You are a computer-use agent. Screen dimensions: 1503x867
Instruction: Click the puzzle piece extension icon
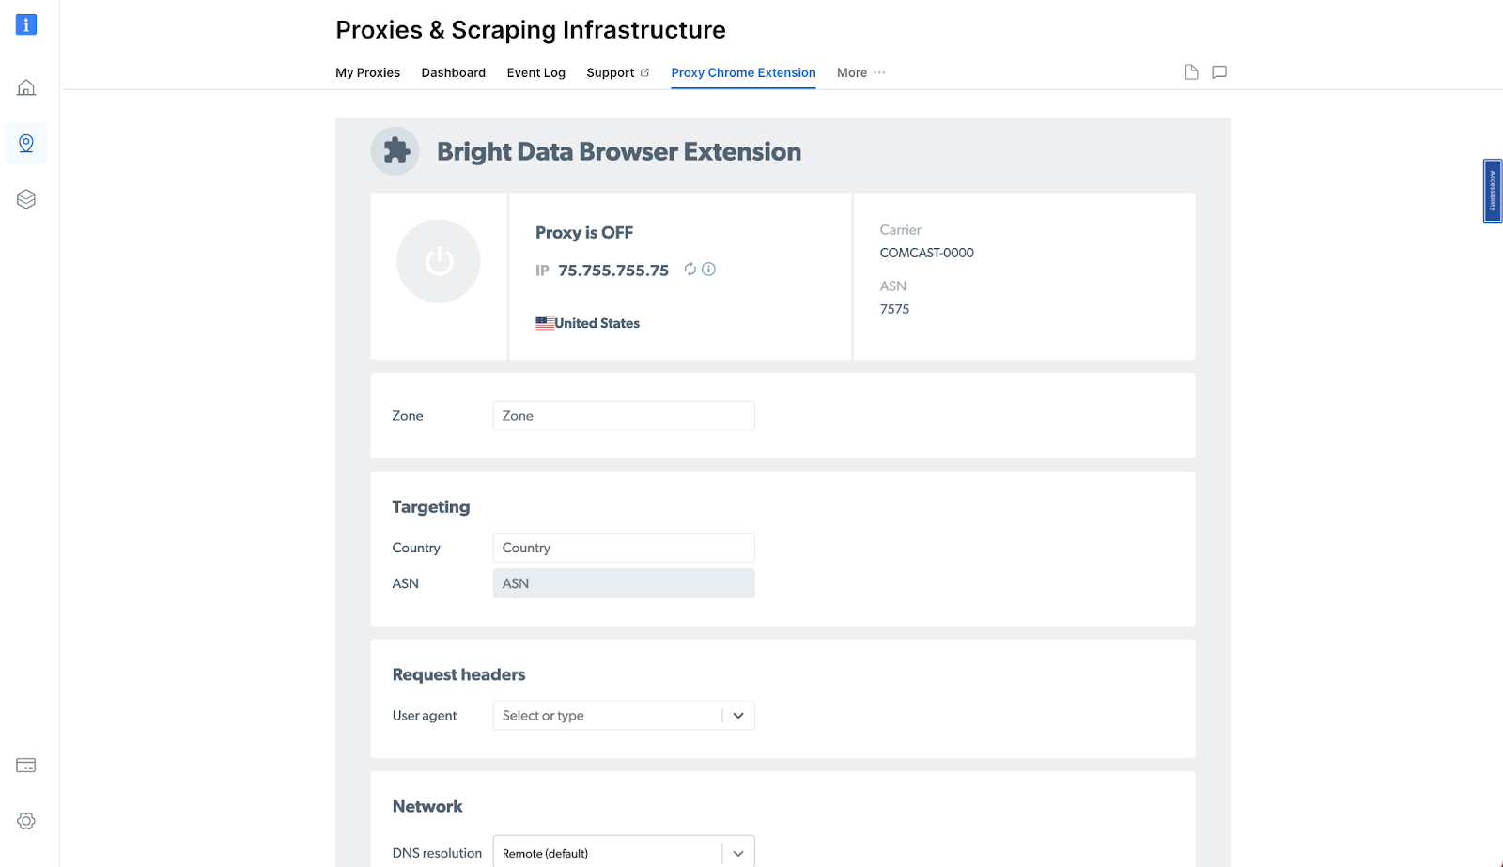pos(395,151)
